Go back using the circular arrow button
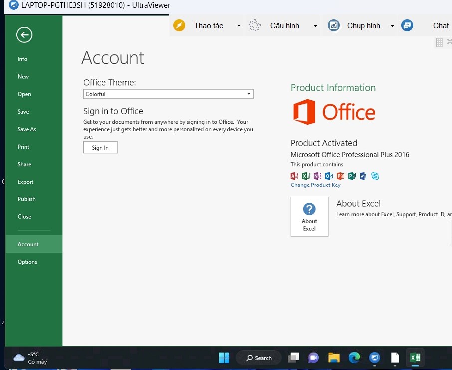 24,35
